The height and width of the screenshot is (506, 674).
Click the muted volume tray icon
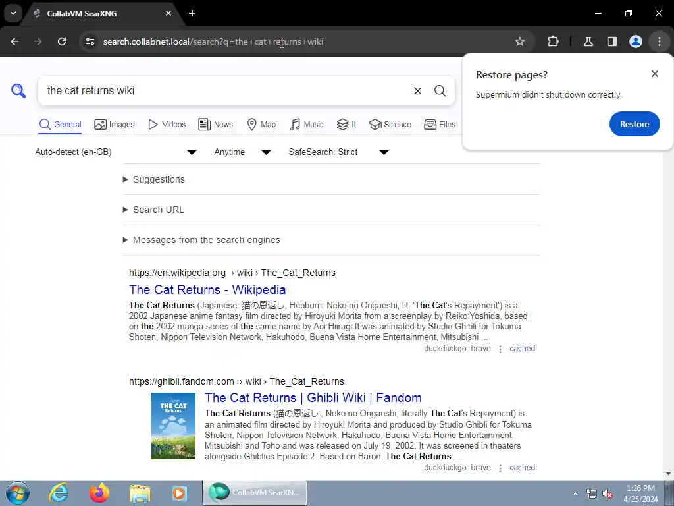point(608,493)
